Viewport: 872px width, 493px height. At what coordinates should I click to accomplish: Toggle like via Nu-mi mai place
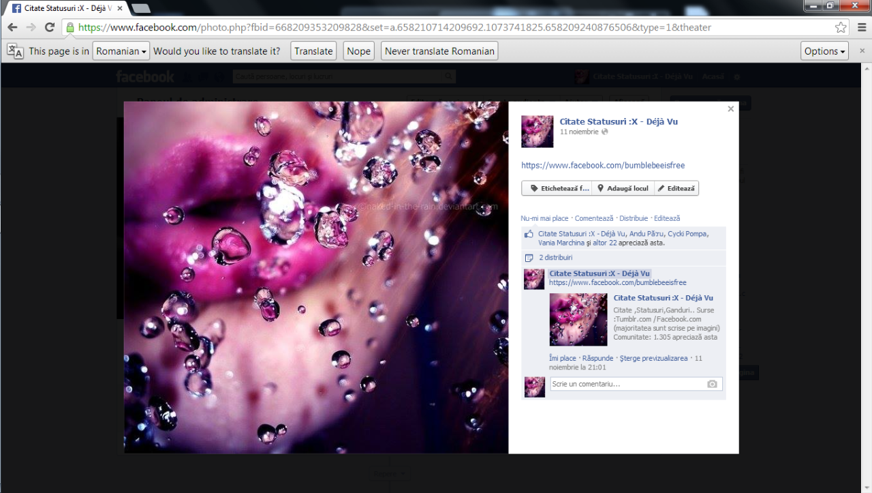544,218
